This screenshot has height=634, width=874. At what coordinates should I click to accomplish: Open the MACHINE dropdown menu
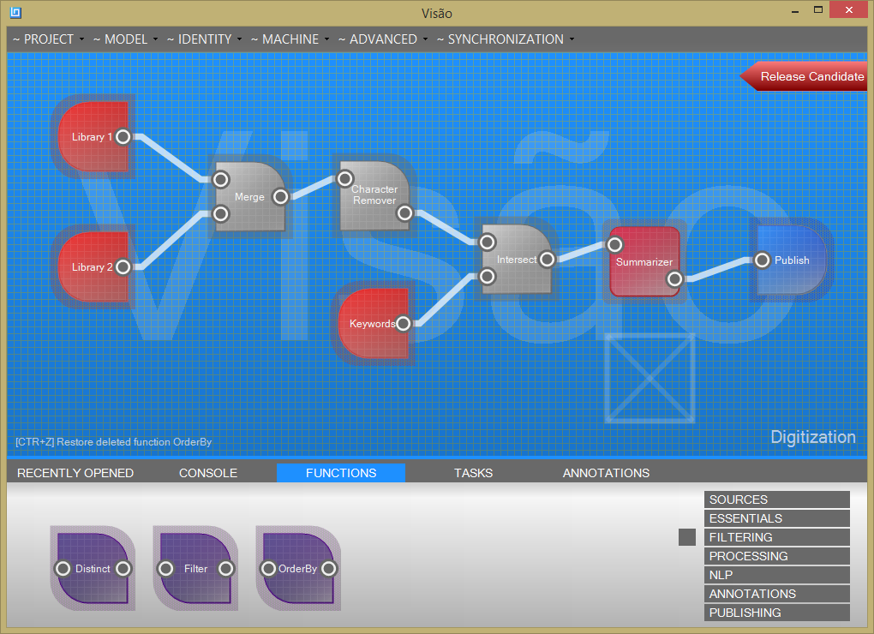coord(290,39)
